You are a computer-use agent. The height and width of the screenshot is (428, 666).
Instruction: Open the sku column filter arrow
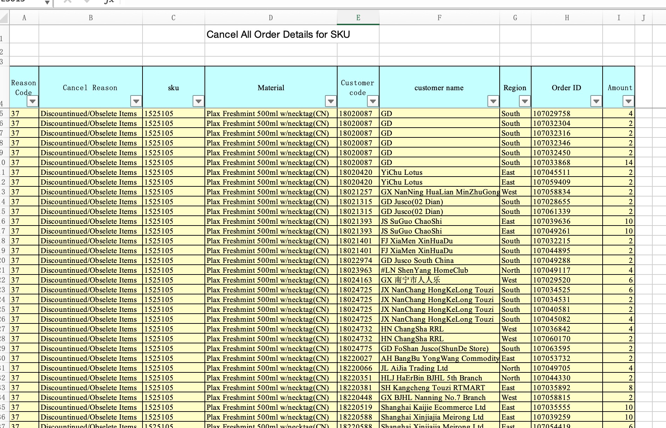198,101
